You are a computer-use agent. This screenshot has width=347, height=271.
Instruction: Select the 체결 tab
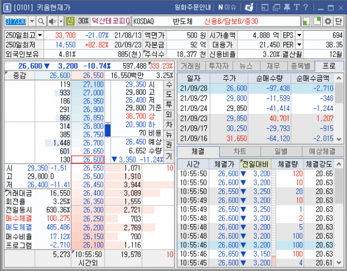point(198,151)
